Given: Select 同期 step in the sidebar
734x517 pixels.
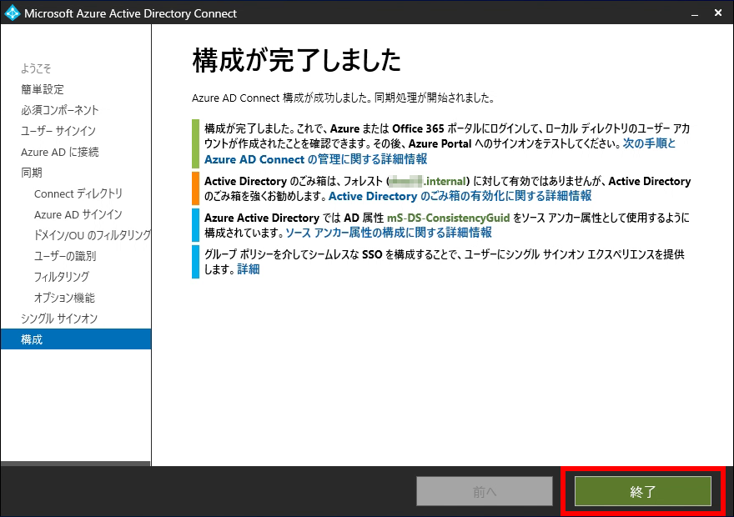Looking at the screenshot, I should 32,173.
